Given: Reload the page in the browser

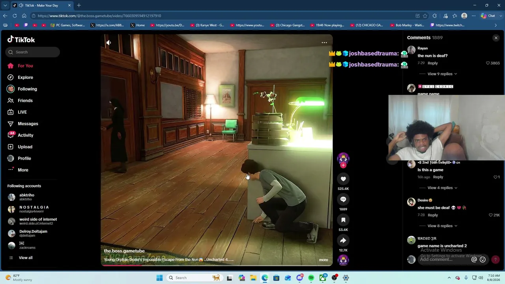Looking at the screenshot, I should (x=15, y=16).
